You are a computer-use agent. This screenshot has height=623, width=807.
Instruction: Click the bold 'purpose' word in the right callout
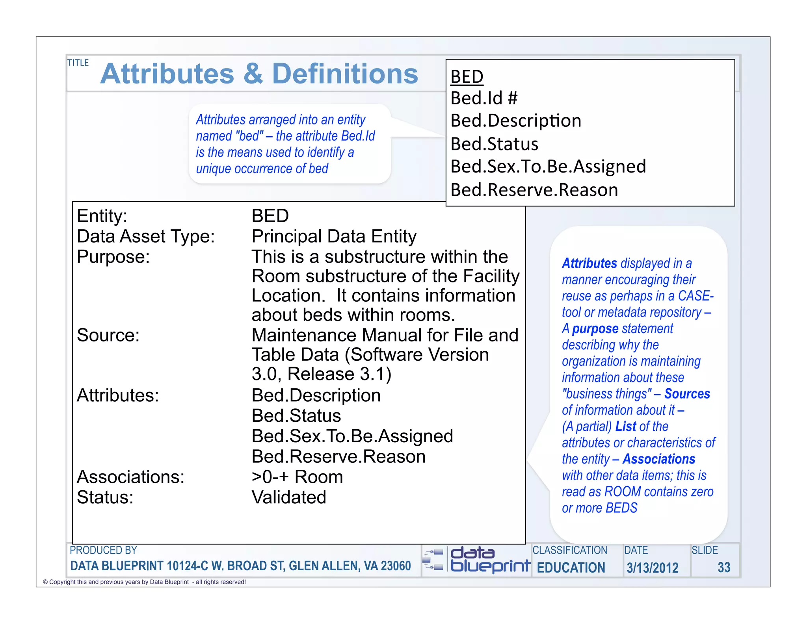(595, 329)
